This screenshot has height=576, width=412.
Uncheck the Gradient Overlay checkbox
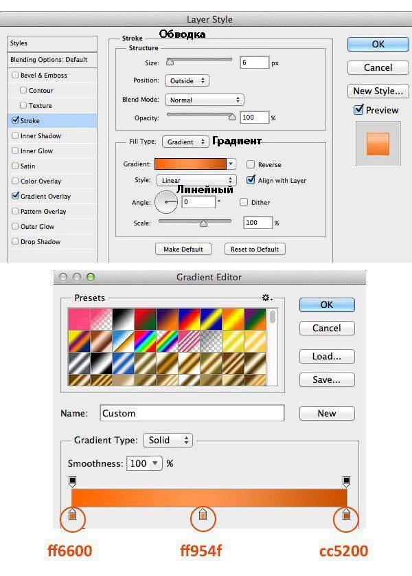[x=15, y=196]
